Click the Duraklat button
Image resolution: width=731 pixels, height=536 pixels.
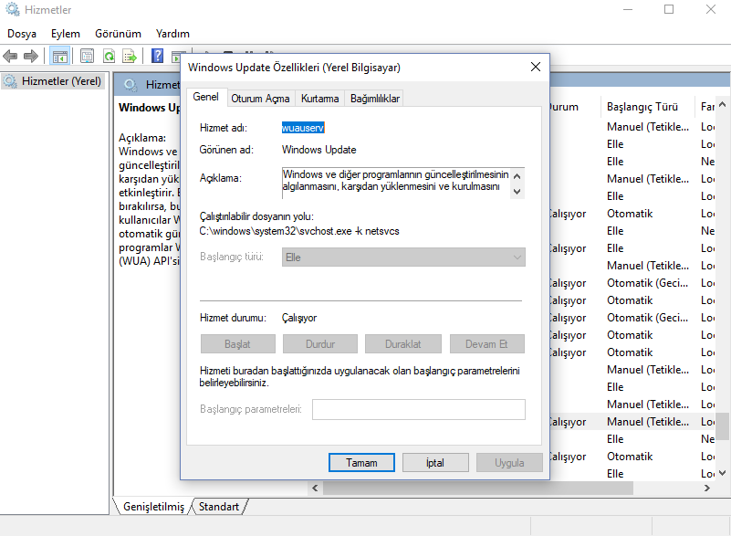pyautogui.click(x=402, y=344)
